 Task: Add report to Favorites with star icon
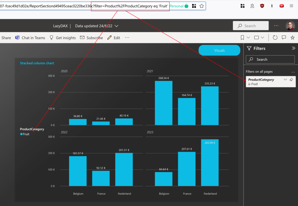point(292,37)
